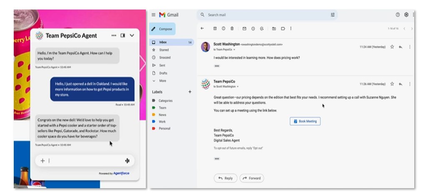Collapse the Team PepsiCo Agent chat chevron
The image size is (428, 194).
132,36
